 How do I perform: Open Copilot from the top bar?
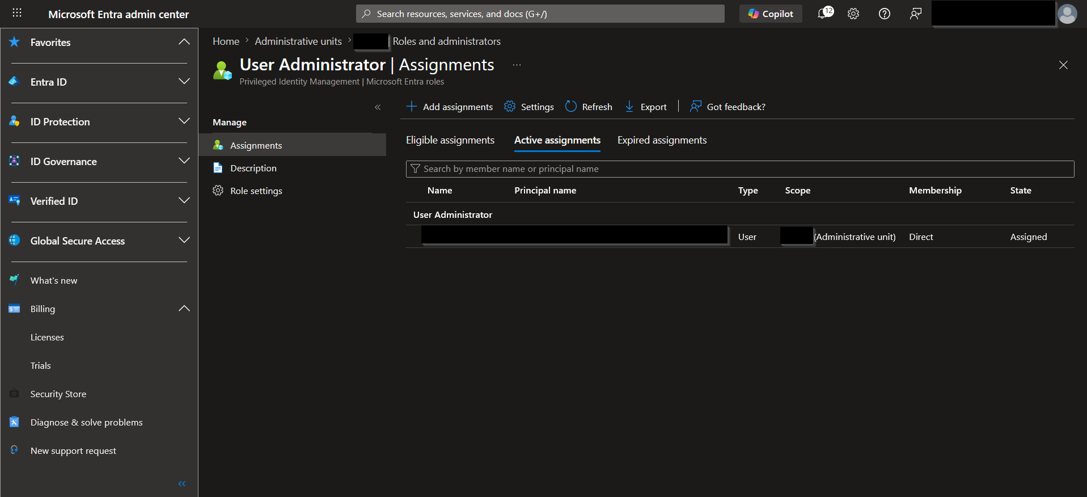771,14
